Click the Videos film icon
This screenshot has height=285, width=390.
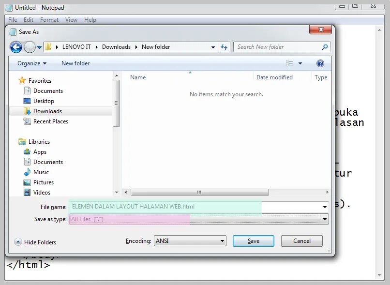coord(27,192)
